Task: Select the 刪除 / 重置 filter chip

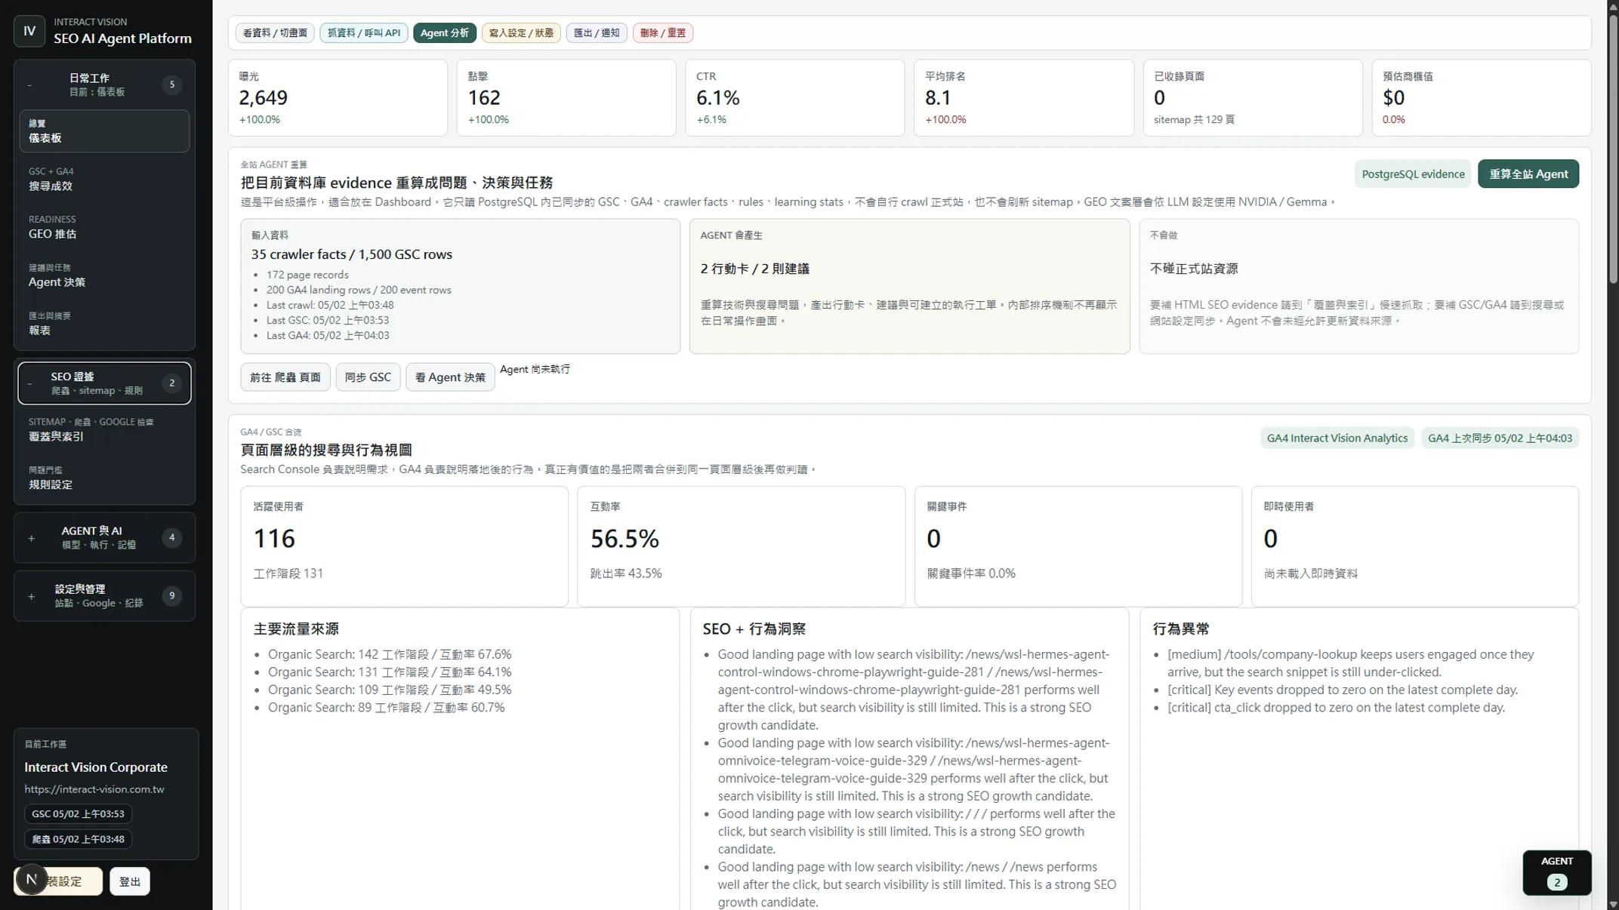Action: [x=663, y=33]
